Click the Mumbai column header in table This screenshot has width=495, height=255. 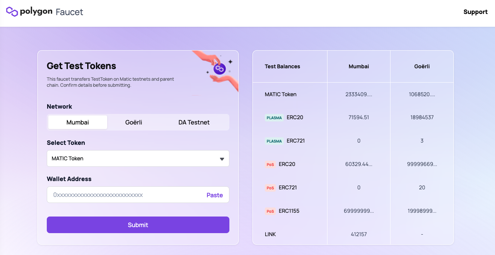(x=359, y=66)
